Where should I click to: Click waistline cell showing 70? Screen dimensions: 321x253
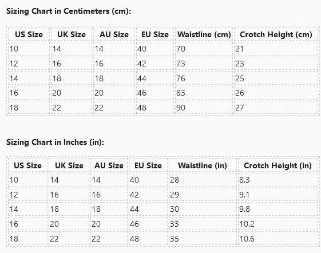[x=204, y=49]
